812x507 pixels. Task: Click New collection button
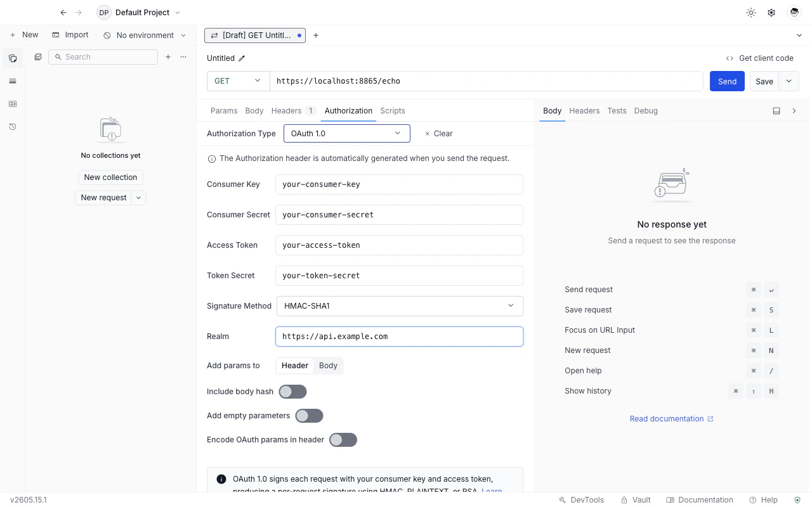(x=110, y=177)
